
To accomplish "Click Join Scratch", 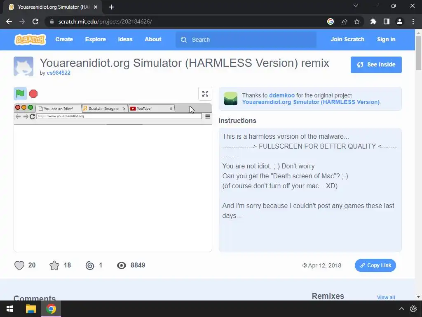I will pyautogui.click(x=347, y=39).
